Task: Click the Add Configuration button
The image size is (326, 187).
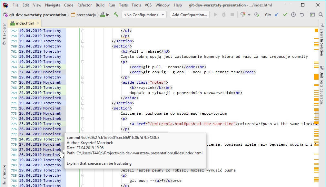Action: pos(189,15)
